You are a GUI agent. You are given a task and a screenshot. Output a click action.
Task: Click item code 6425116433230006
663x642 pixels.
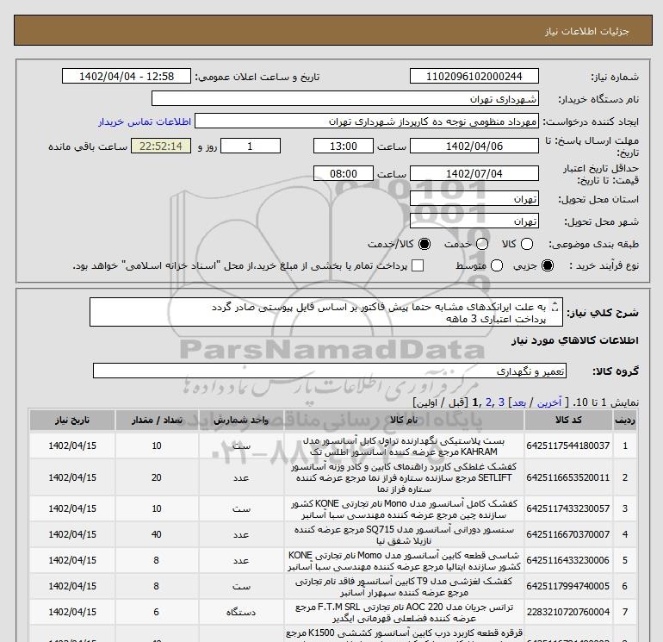click(568, 560)
